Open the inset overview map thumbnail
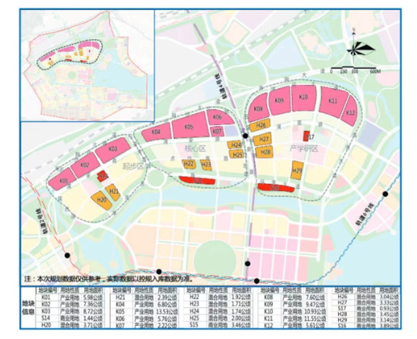The image size is (417, 339). 86,65
